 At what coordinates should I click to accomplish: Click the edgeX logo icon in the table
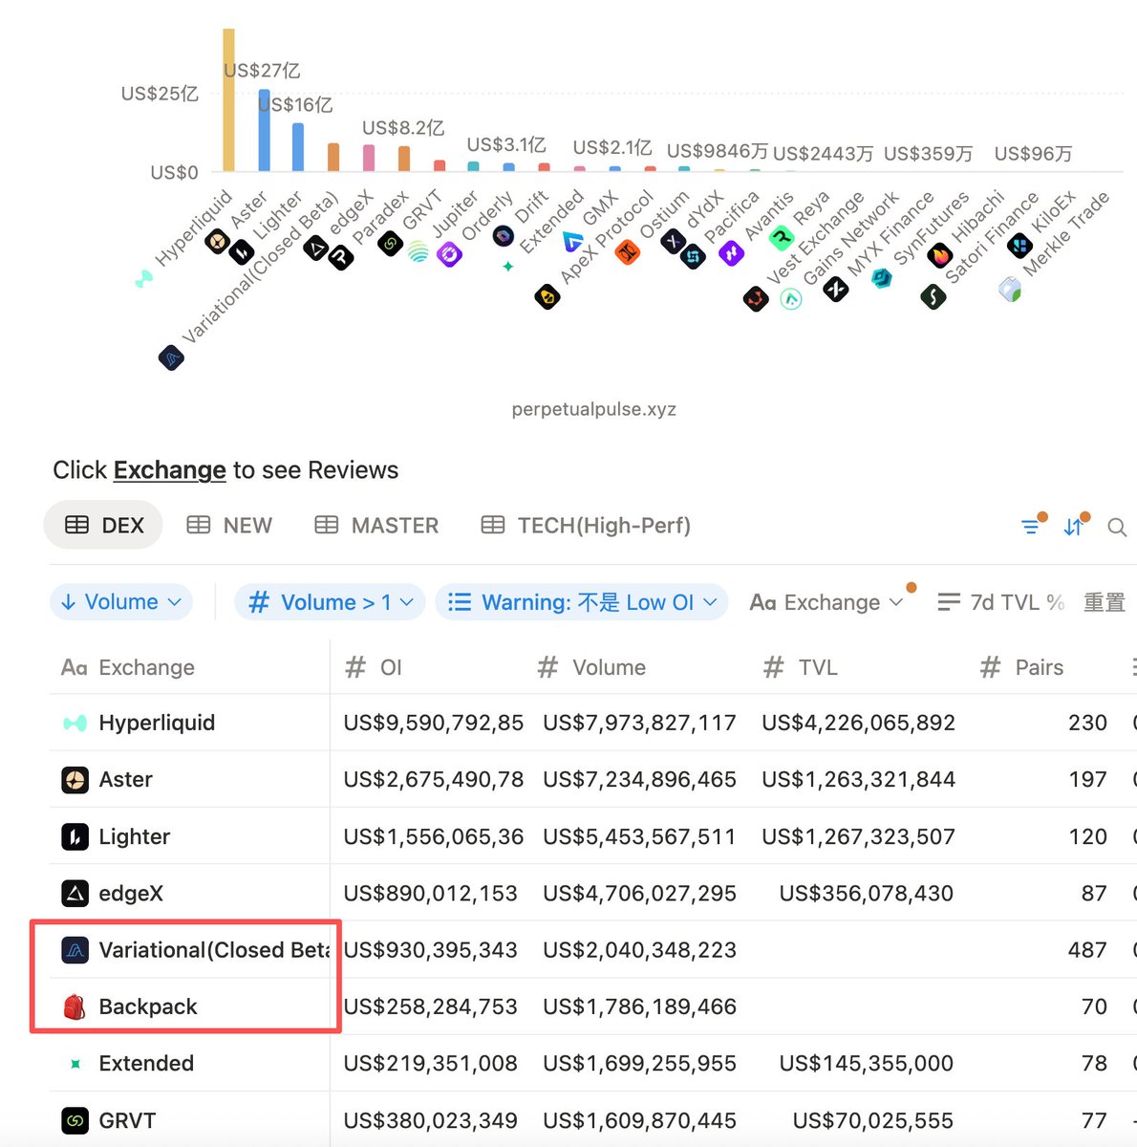(75, 894)
